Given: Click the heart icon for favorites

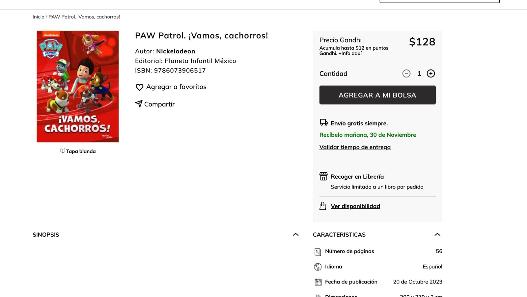Looking at the screenshot, I should pos(139,87).
